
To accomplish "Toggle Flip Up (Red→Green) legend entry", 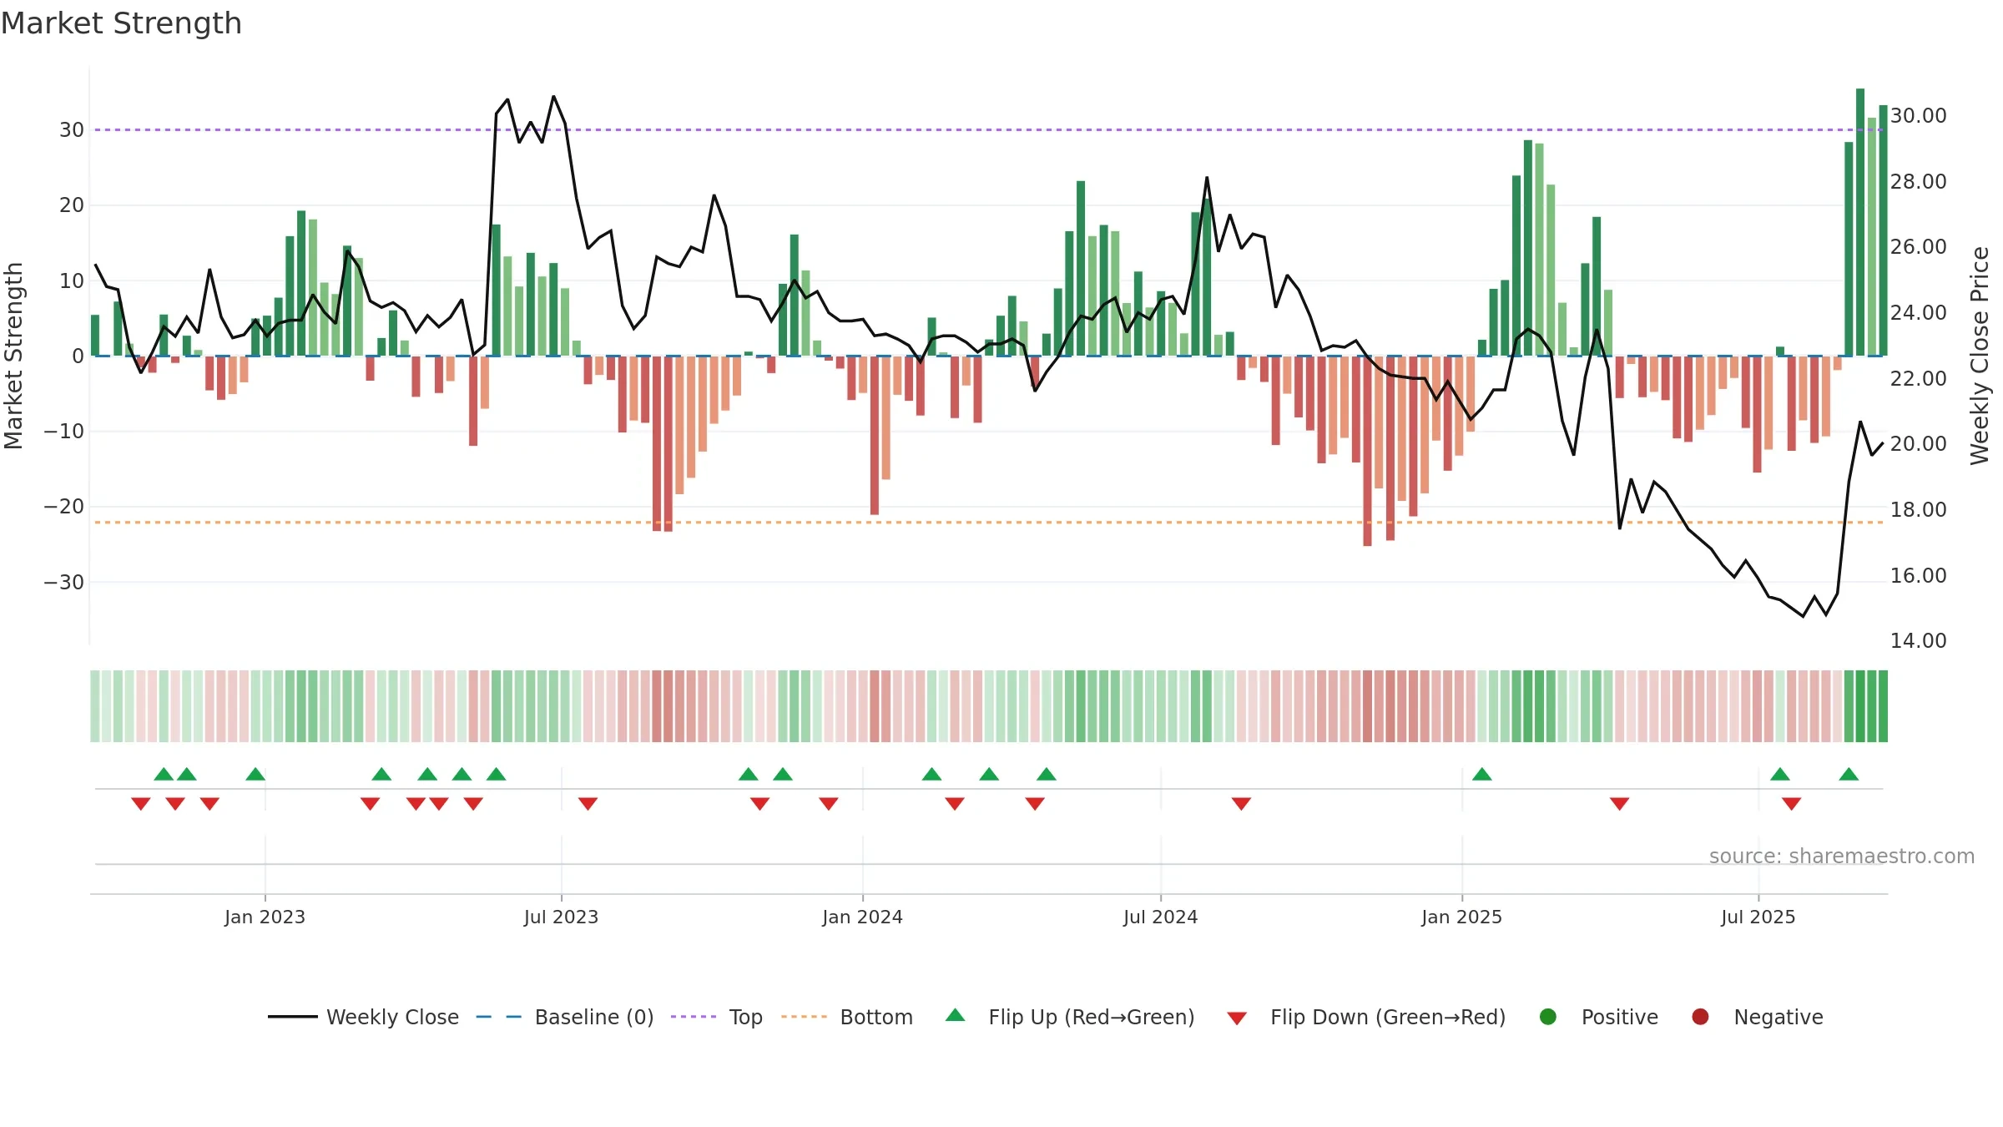I will click(1070, 1017).
